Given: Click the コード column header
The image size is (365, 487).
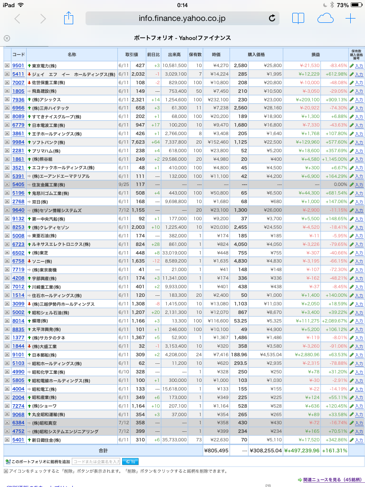Looking at the screenshot, I should click(x=19, y=54).
